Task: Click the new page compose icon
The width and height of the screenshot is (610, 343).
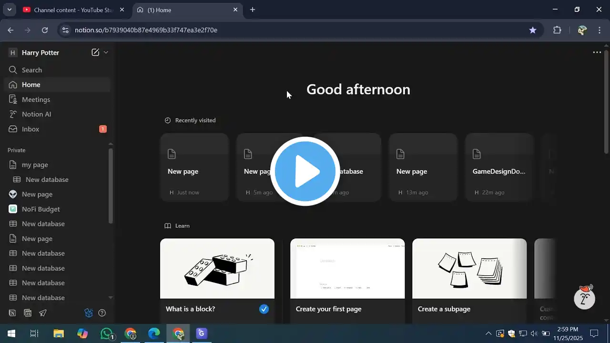Action: click(95, 52)
